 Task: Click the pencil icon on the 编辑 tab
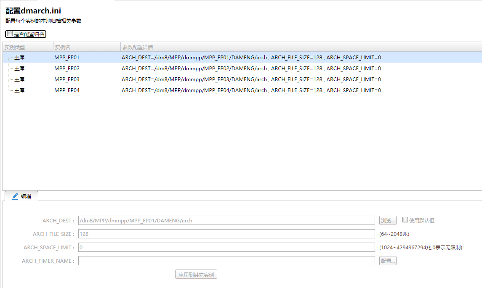click(14, 196)
